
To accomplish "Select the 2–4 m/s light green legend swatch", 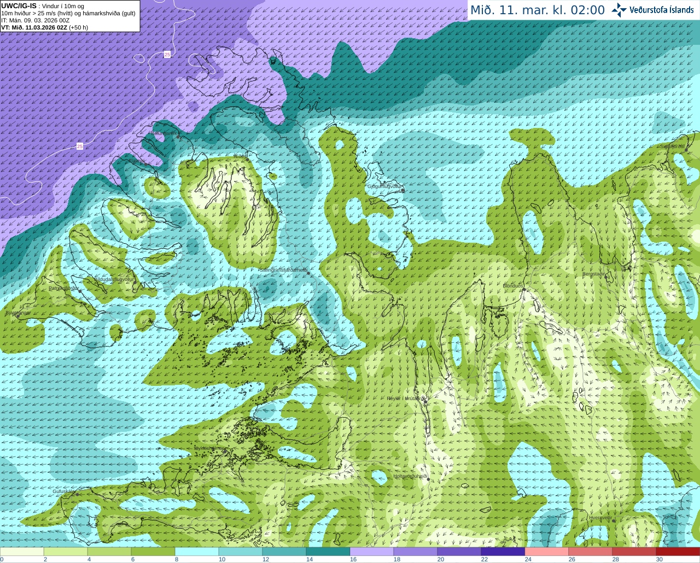I will [x=66, y=552].
